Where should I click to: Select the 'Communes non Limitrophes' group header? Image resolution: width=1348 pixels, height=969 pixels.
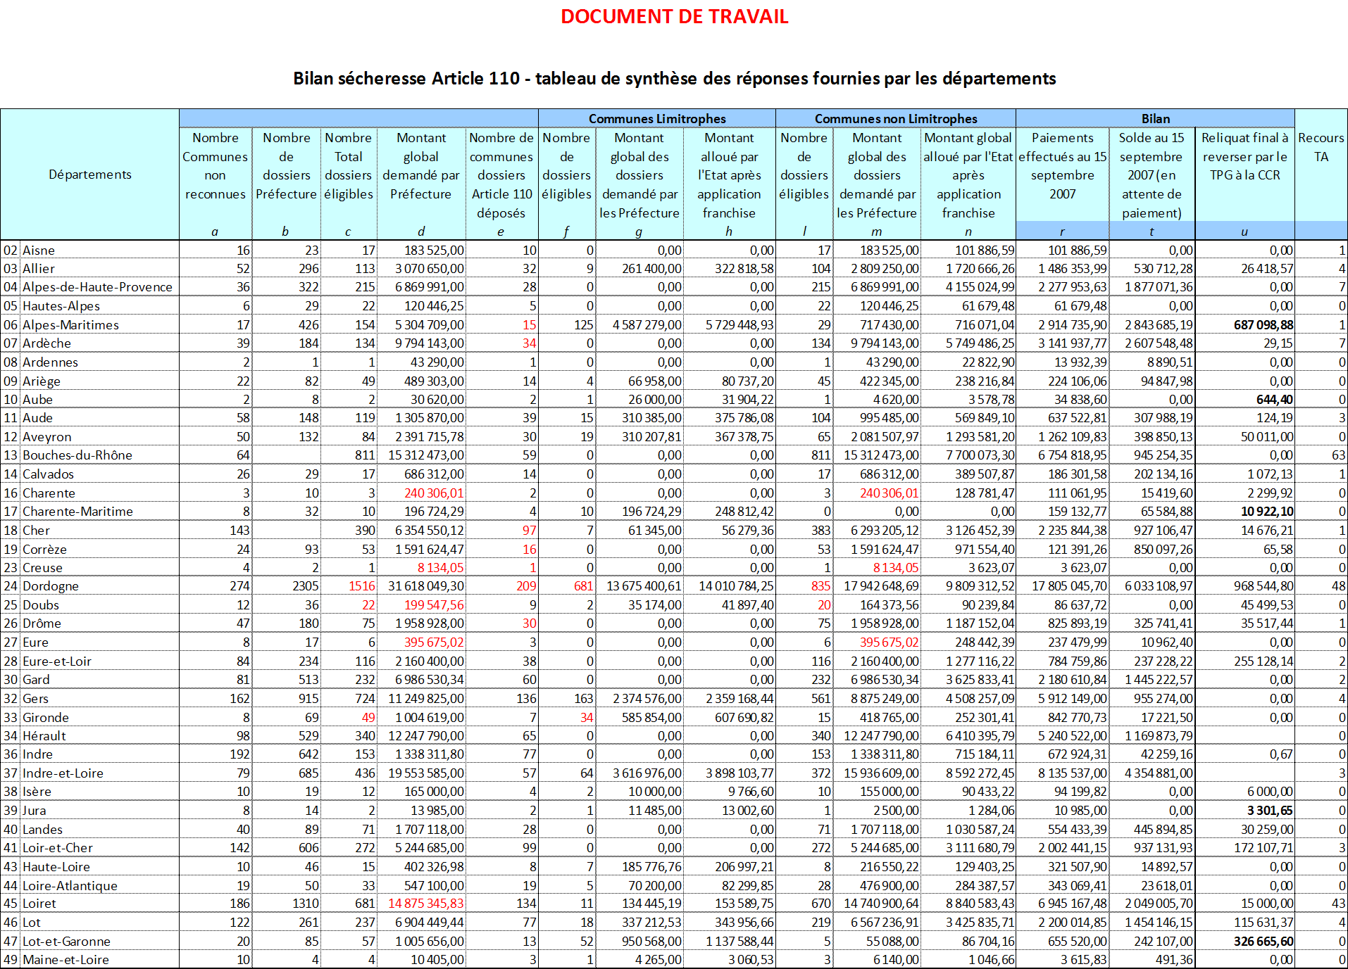click(x=895, y=119)
